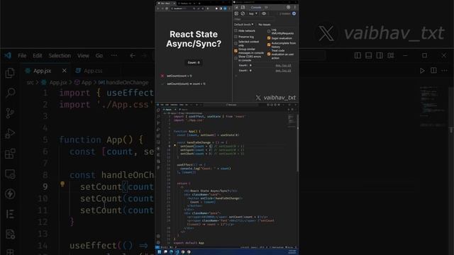Select the first browser tab in Chrome

pos(166,3)
